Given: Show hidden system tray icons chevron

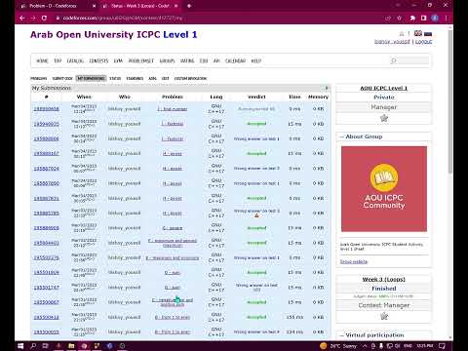Looking at the screenshot, I should point(365,346).
